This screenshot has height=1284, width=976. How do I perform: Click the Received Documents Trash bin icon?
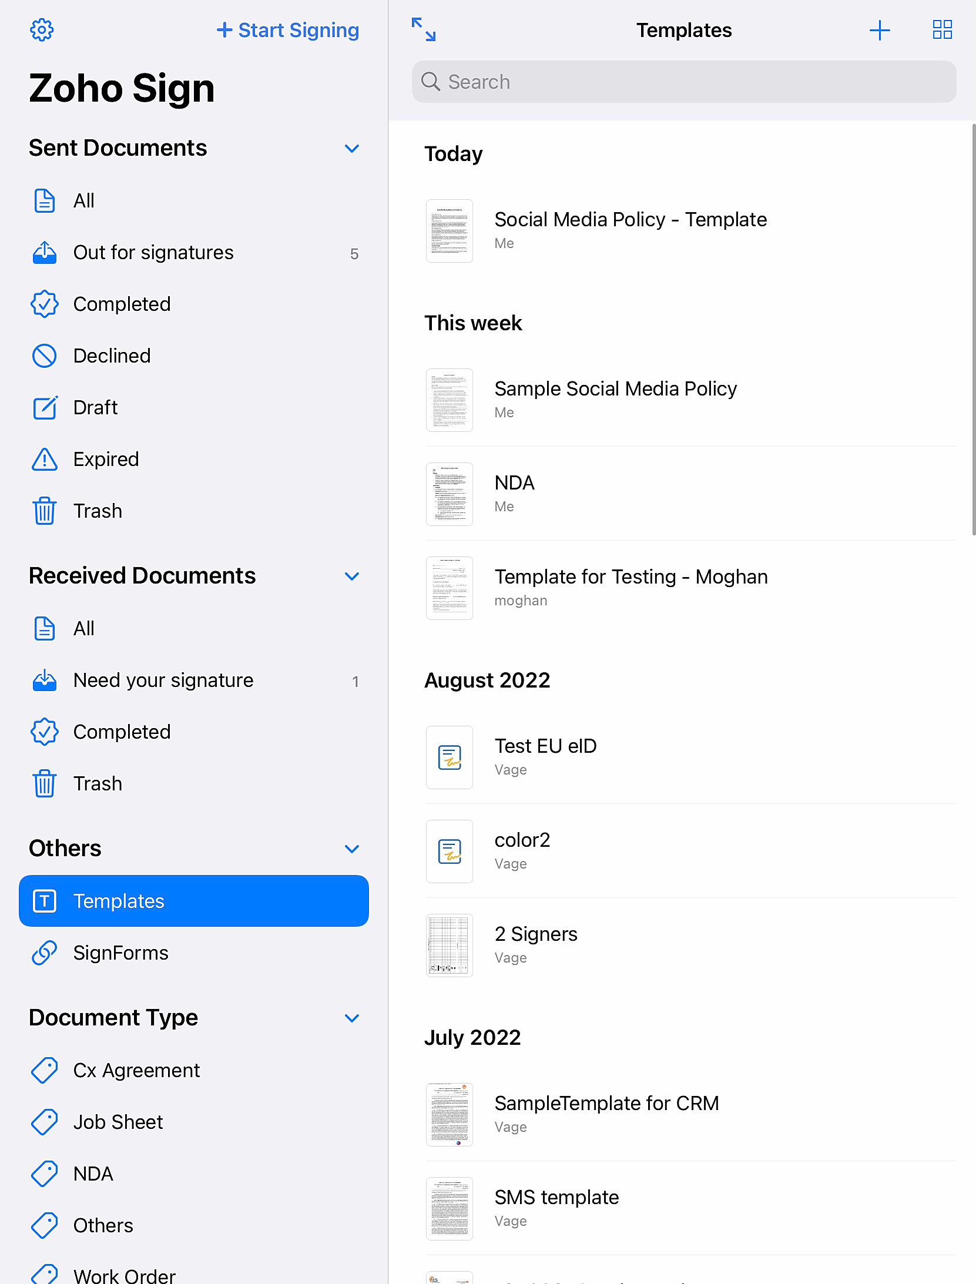click(45, 783)
